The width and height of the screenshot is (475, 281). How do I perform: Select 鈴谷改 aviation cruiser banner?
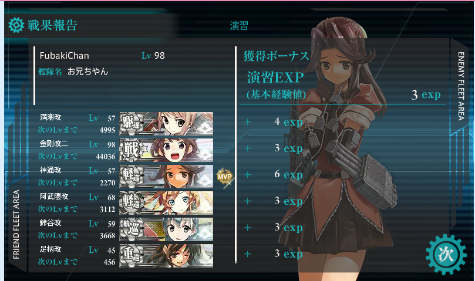[x=166, y=229]
